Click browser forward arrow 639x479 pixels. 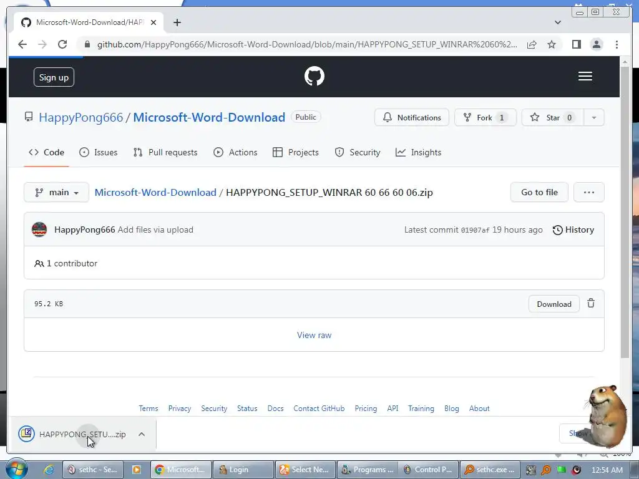pyautogui.click(x=42, y=44)
